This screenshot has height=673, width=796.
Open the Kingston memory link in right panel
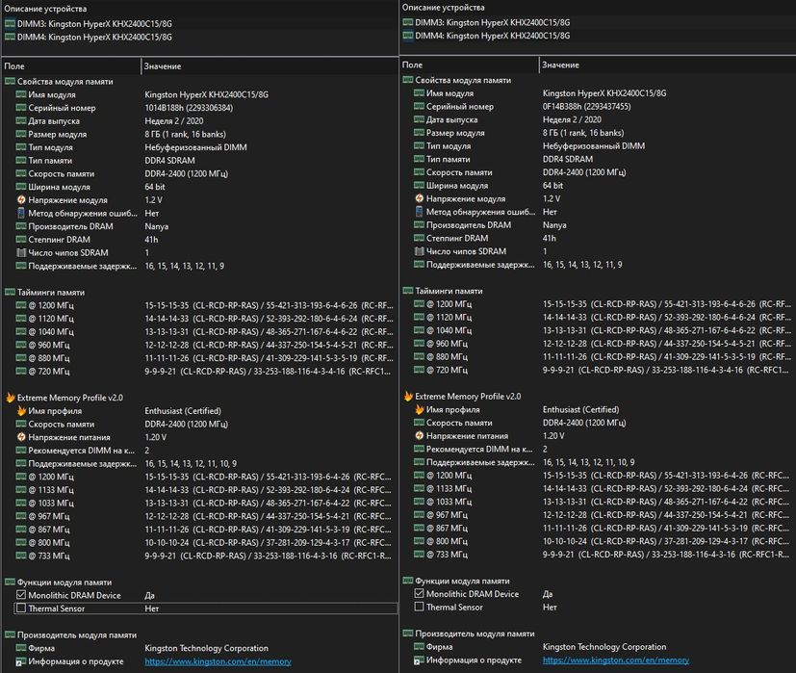click(x=616, y=660)
